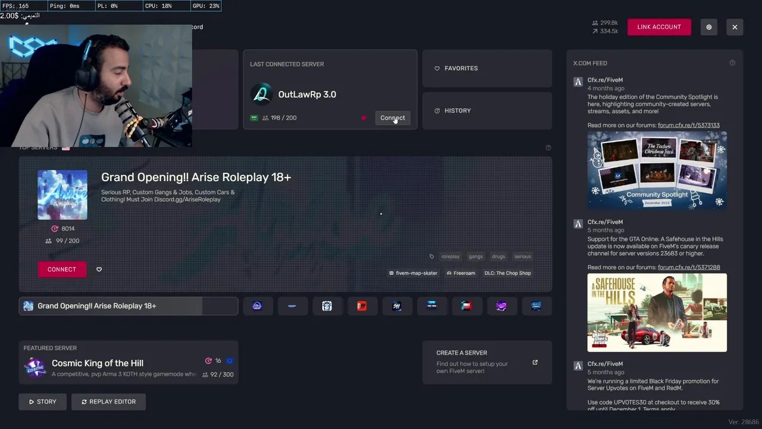
Task: Open the Community Spotlight image
Action: (657, 170)
